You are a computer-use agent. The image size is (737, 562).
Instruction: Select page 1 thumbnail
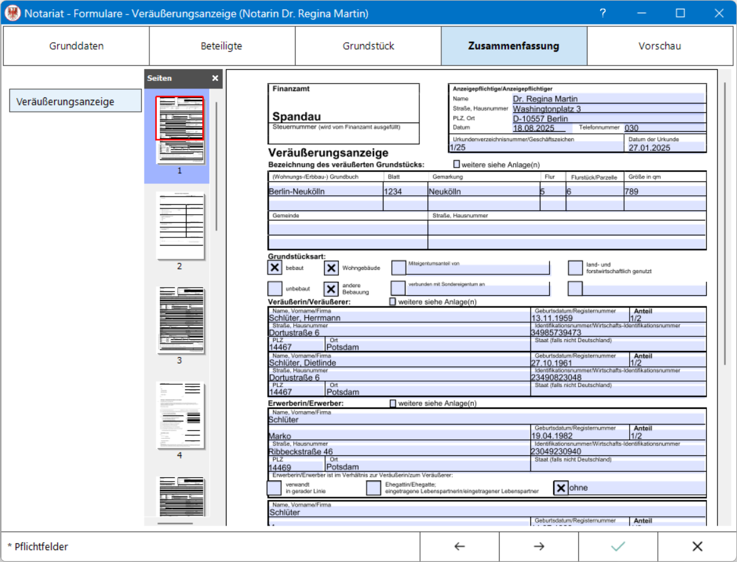(x=180, y=130)
